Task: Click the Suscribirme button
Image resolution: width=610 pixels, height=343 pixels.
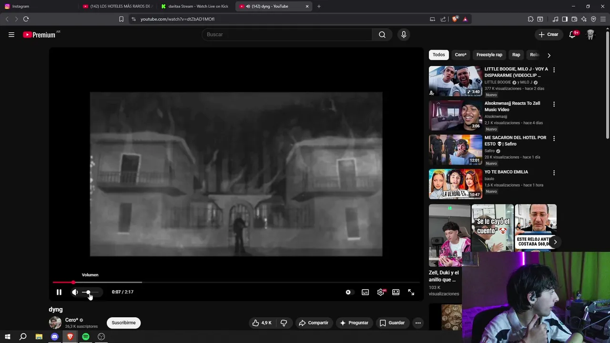Action: [123, 323]
